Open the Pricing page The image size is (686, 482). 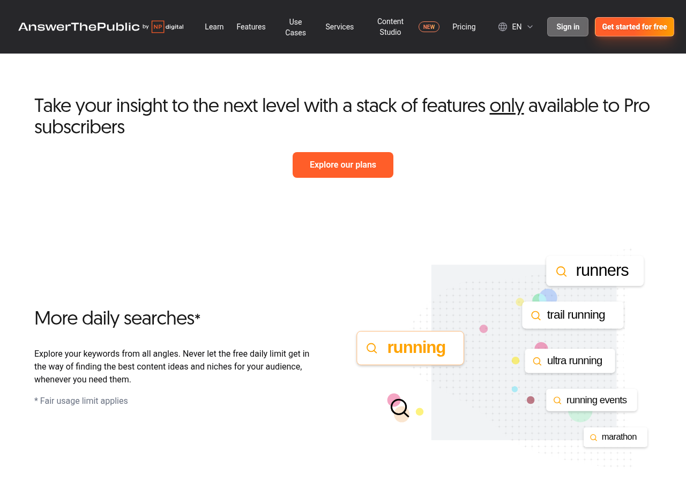pos(464,27)
